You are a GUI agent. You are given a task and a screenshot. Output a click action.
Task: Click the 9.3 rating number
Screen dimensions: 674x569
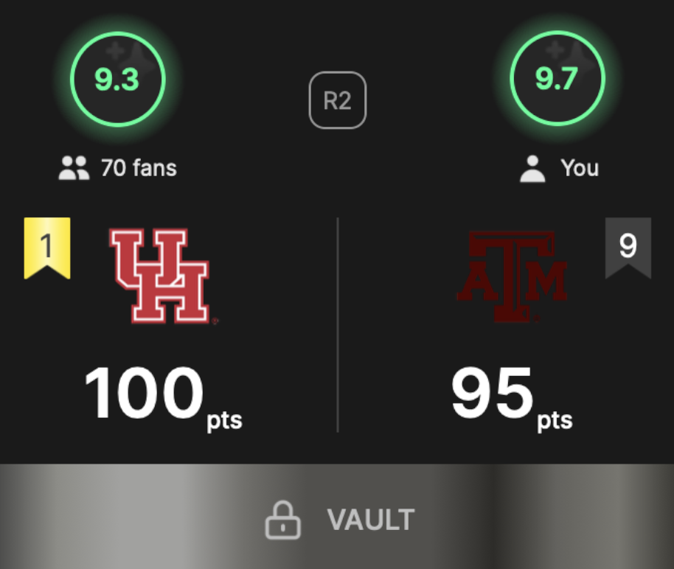(x=117, y=80)
